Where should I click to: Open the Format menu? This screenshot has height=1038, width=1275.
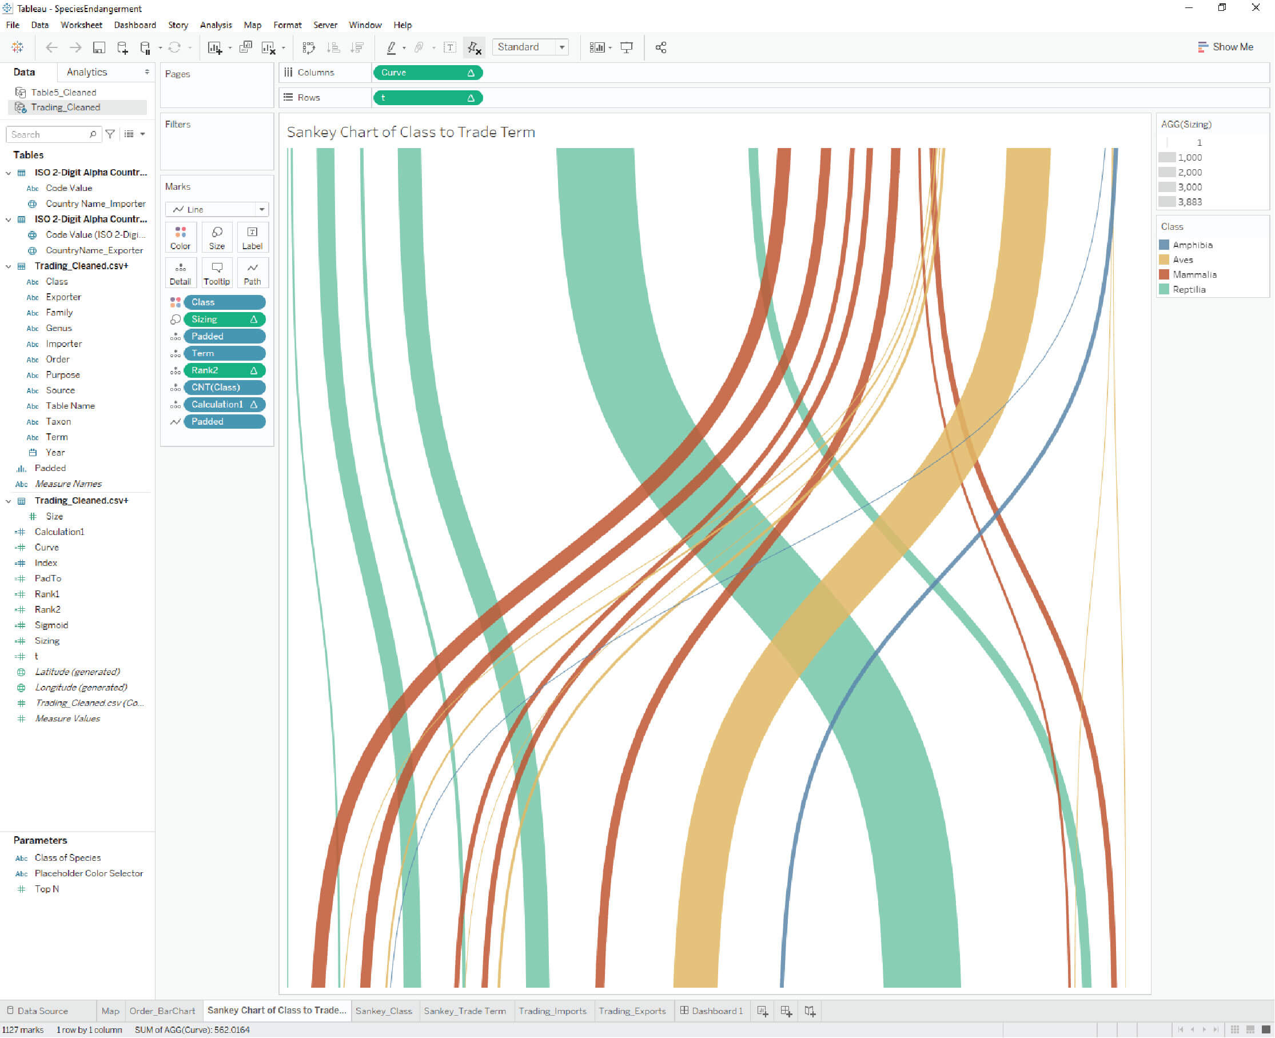pyautogui.click(x=287, y=25)
